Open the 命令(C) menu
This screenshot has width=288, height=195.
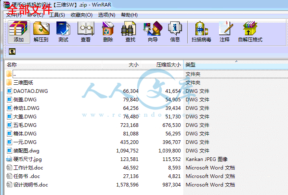[35, 15]
